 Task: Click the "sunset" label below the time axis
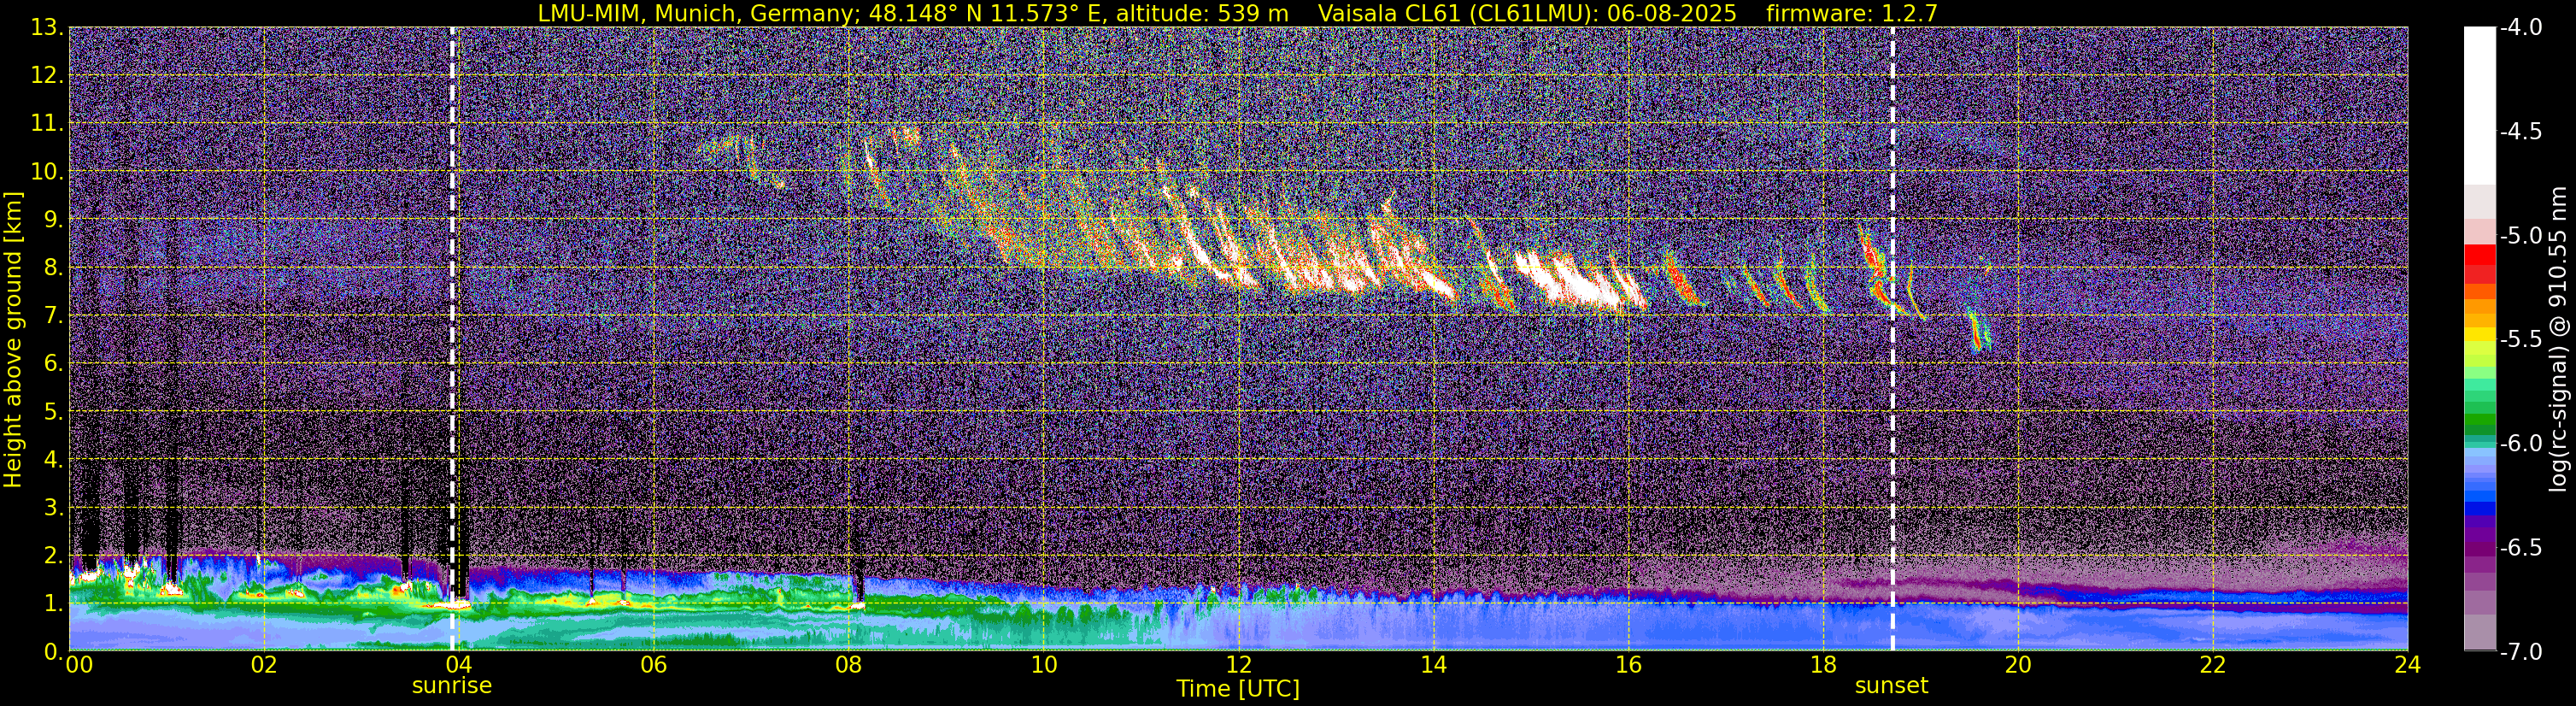click(x=1891, y=686)
